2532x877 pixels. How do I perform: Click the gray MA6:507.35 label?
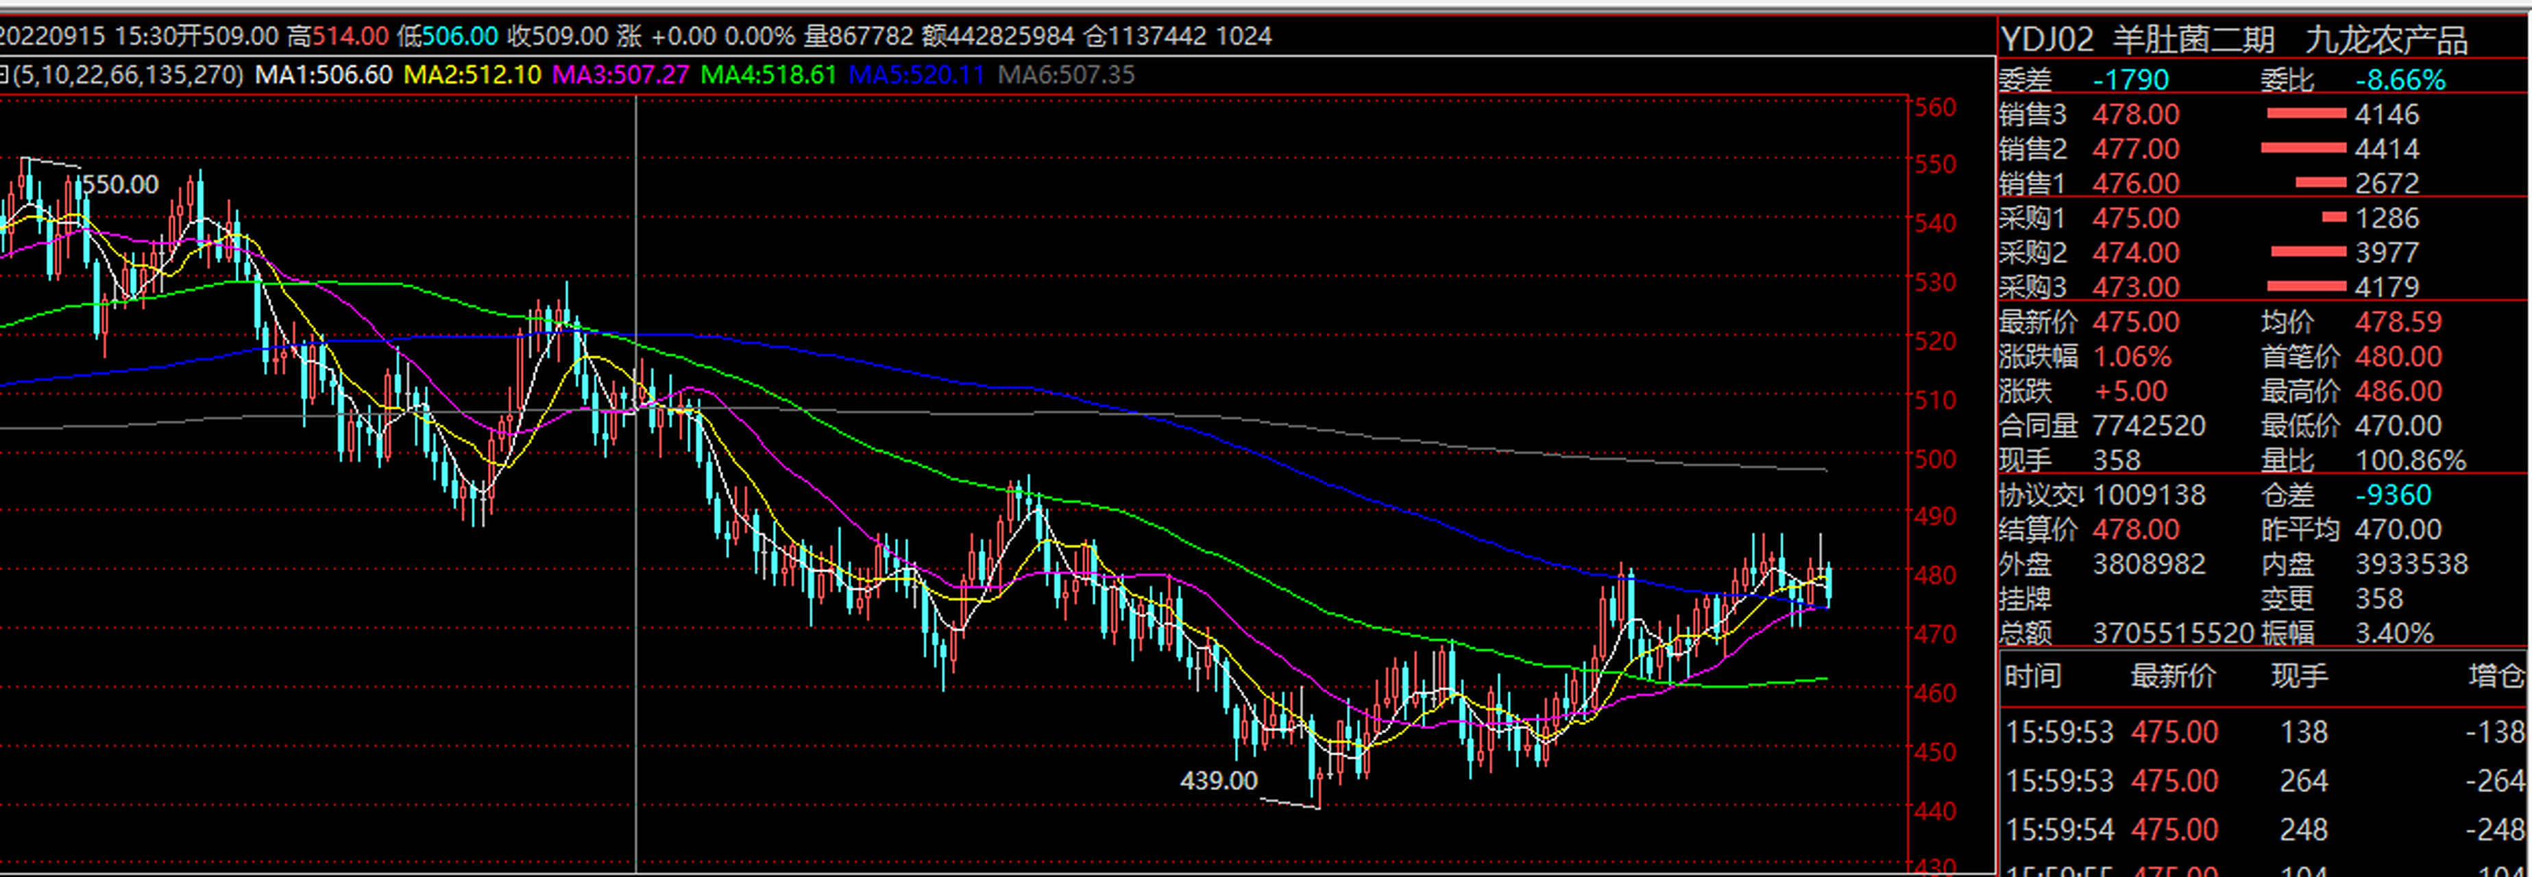pyautogui.click(x=1065, y=75)
